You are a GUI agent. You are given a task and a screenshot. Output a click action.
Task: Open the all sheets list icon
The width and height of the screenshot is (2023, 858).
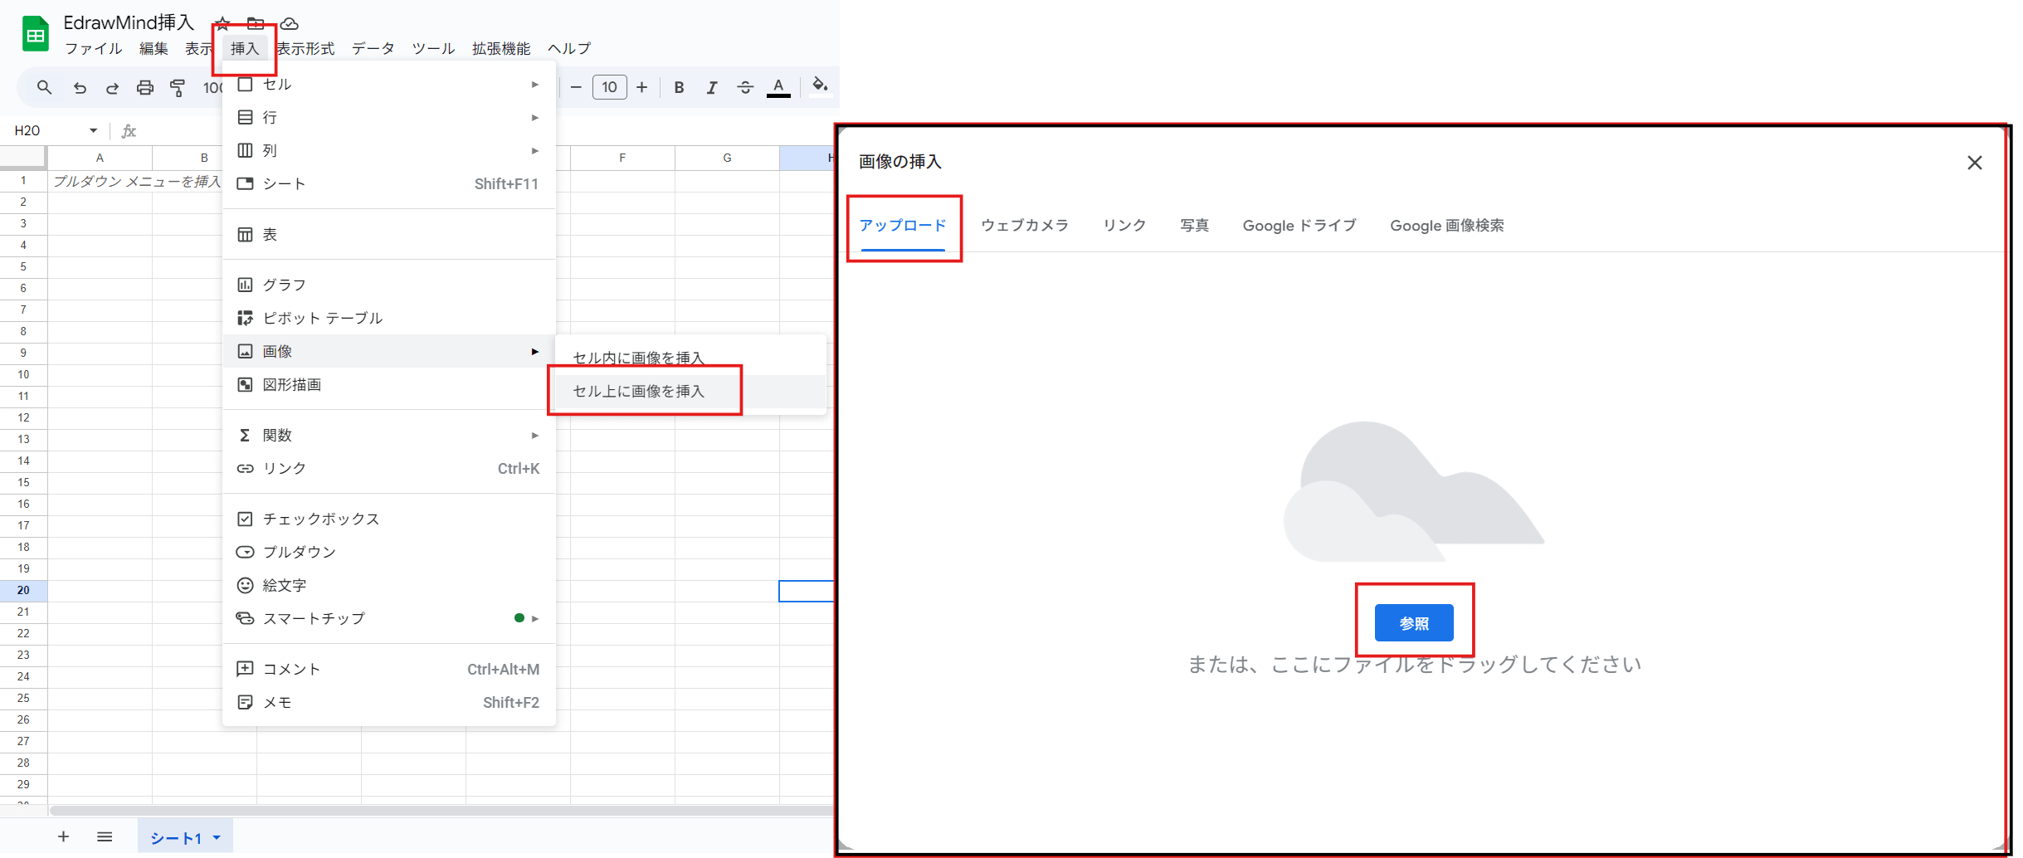[x=105, y=836]
